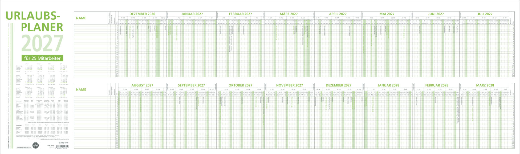Viewport: 520px width, 154px height.
Task: Select the DEZEMBER 2026 month heading
Action: [142, 14]
